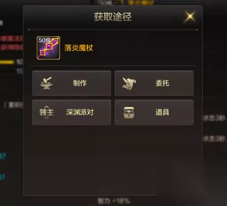Screen dimensions: 227x206
Task: Click the 领主 lord difficulty icon
Action: pyautogui.click(x=46, y=112)
